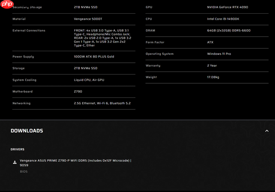Screen dimensions: 275x192
Task: Click the NVIDIA GeForce RTX 4090 value
Action: pyautogui.click(x=228, y=7)
